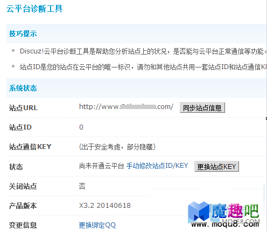This screenshot has height=231, width=267.
Task: Open the 手动修改站点ID/KEY link
Action: [x=157, y=166]
